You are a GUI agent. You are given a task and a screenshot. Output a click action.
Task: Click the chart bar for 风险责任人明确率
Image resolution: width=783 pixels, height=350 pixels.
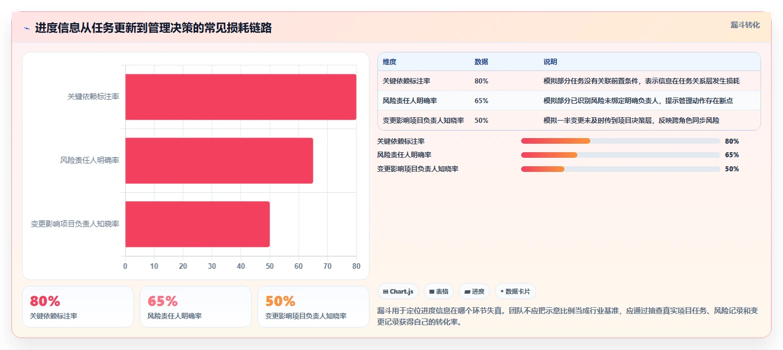(219, 161)
